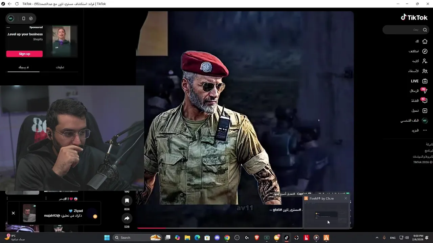Open Messages (الرسائل) with 78 badge
The width and height of the screenshot is (433, 243).
point(425,91)
